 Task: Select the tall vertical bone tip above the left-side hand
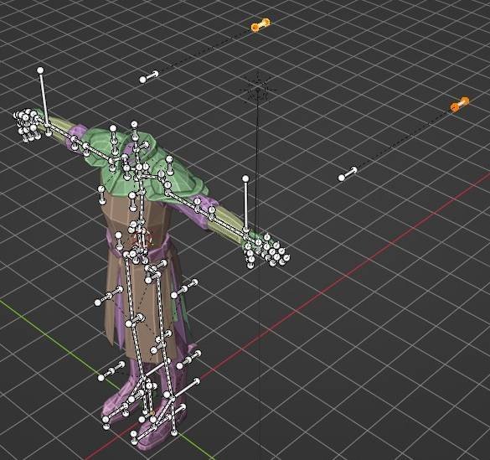[x=40, y=70]
